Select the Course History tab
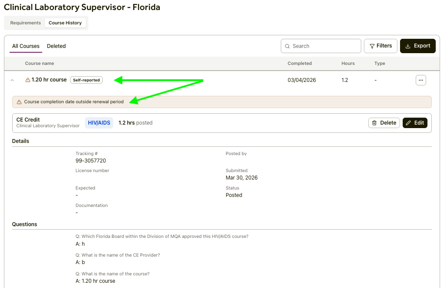The width and height of the screenshot is (444, 288). click(x=65, y=23)
